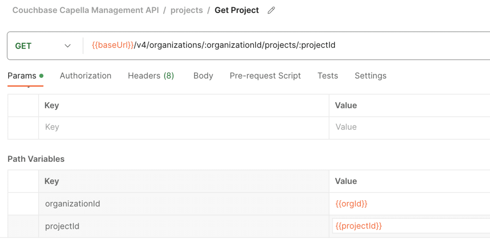Select the {{projectId}} path variable value
This screenshot has height=243, width=490.
coord(358,226)
